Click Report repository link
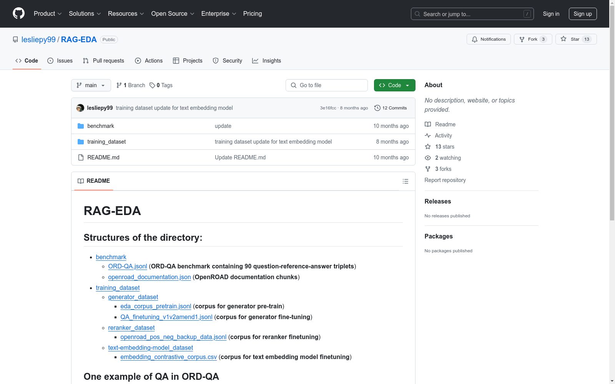The height and width of the screenshot is (384, 615). click(x=445, y=180)
